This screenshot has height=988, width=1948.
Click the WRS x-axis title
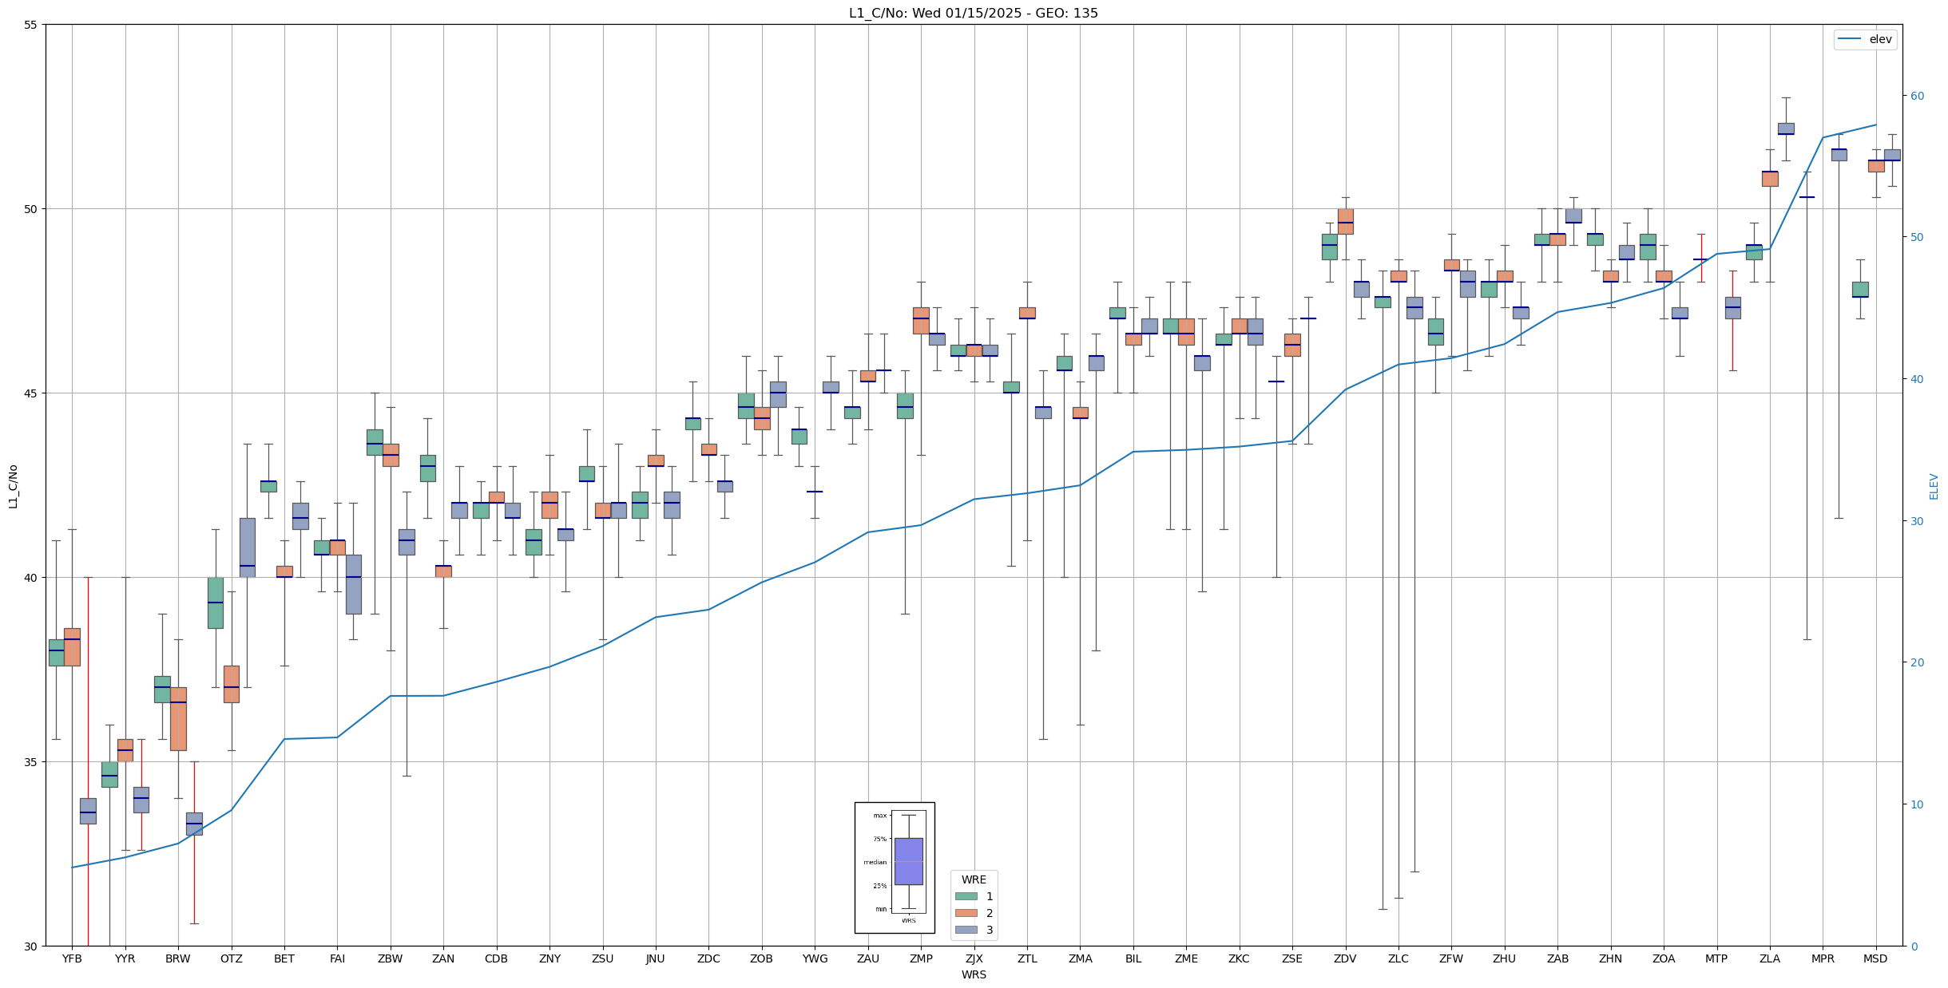[973, 974]
